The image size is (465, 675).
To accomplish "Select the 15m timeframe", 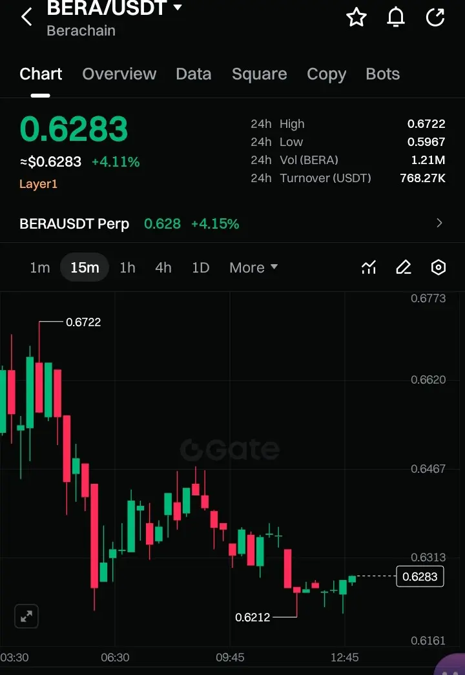I will point(85,267).
